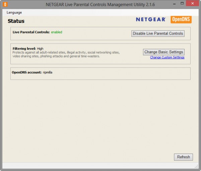
Task: Refresh the status page
Action: [x=184, y=157]
